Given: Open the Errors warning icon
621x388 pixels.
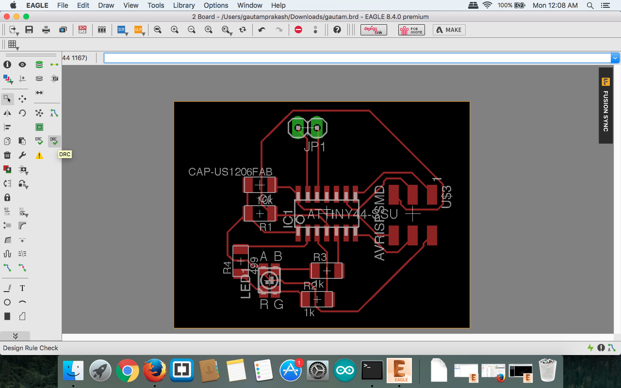Looking at the screenshot, I should click(39, 155).
